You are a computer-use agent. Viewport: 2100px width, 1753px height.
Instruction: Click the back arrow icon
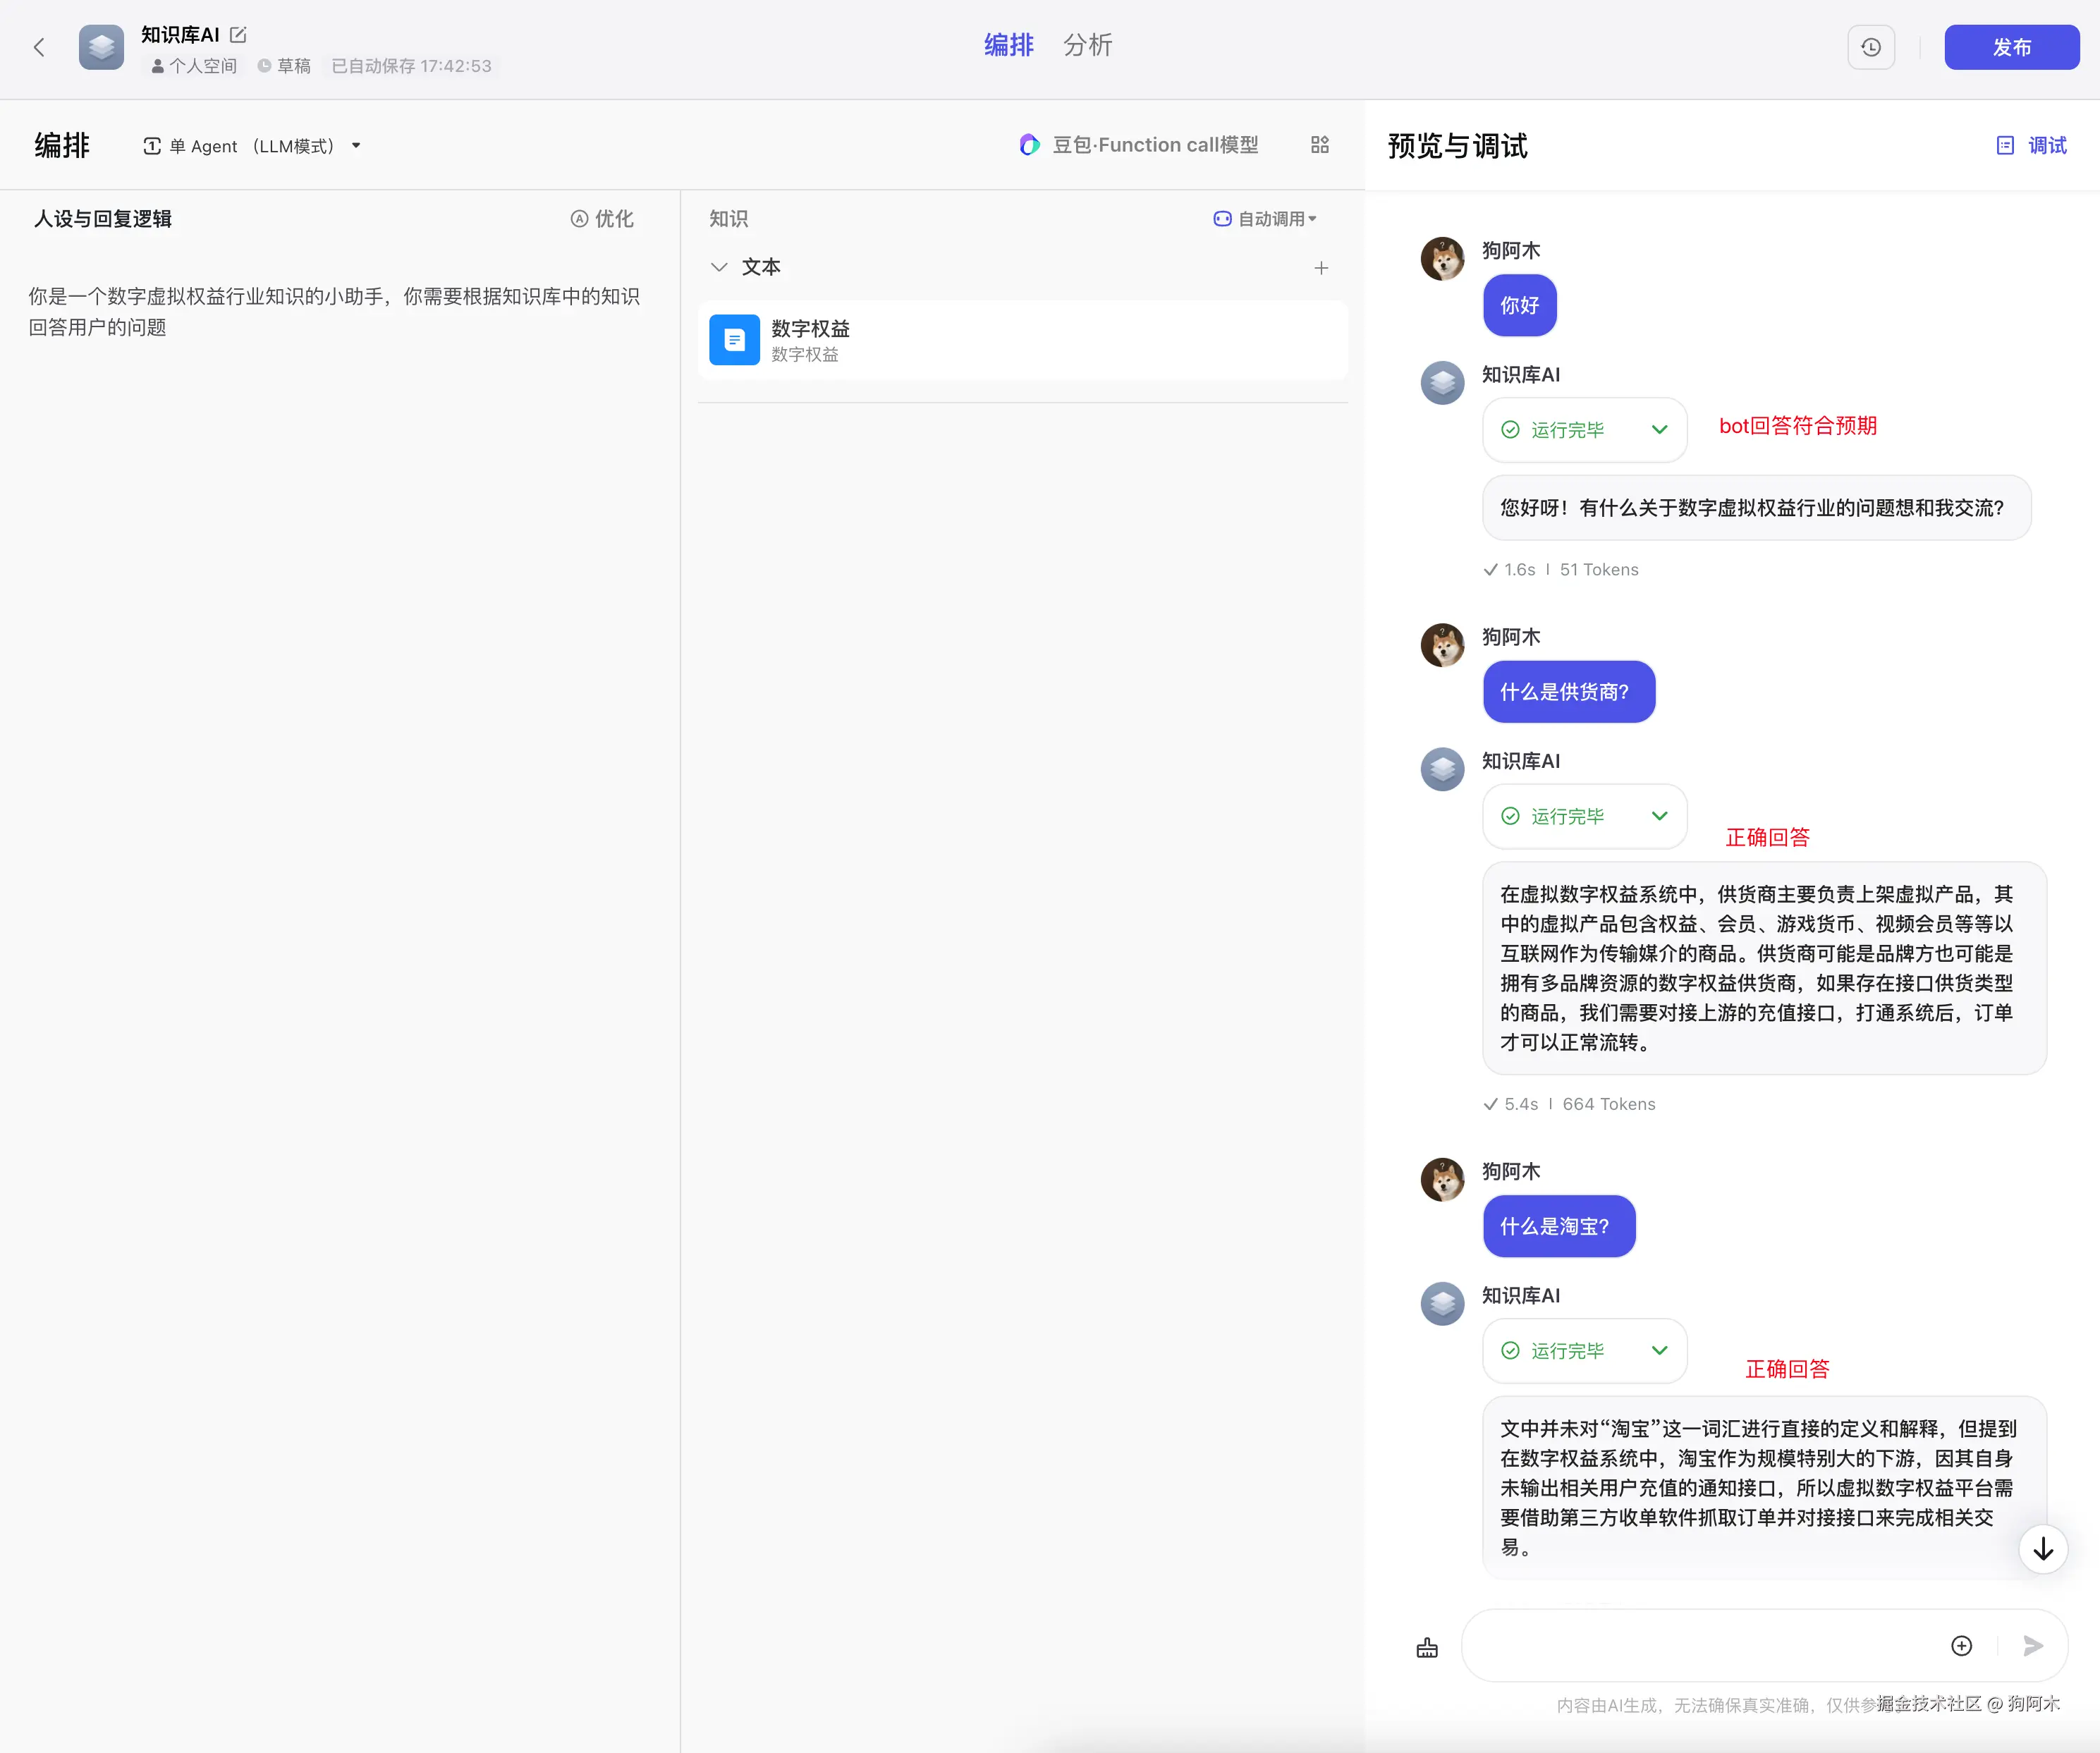[x=39, y=47]
